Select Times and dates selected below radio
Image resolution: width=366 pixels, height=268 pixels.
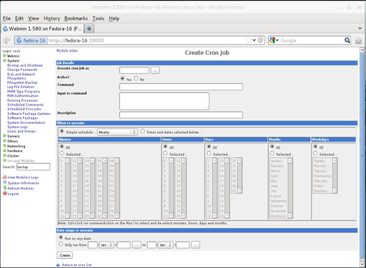click(x=143, y=131)
